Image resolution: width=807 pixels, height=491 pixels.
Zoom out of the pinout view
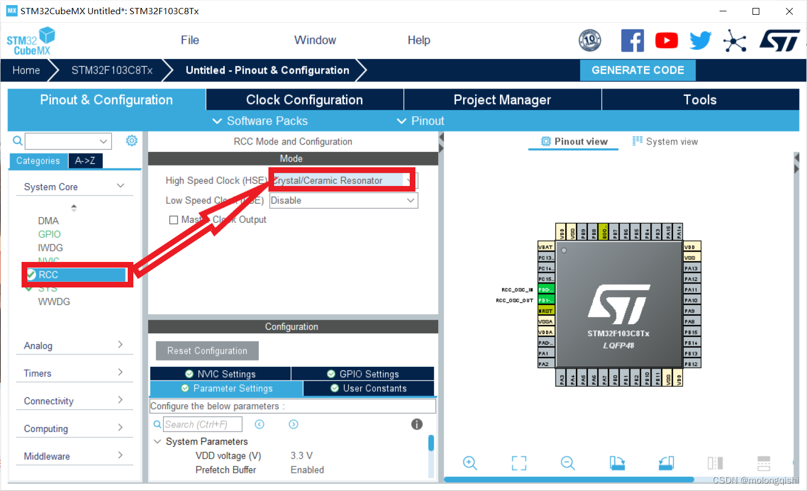(568, 463)
